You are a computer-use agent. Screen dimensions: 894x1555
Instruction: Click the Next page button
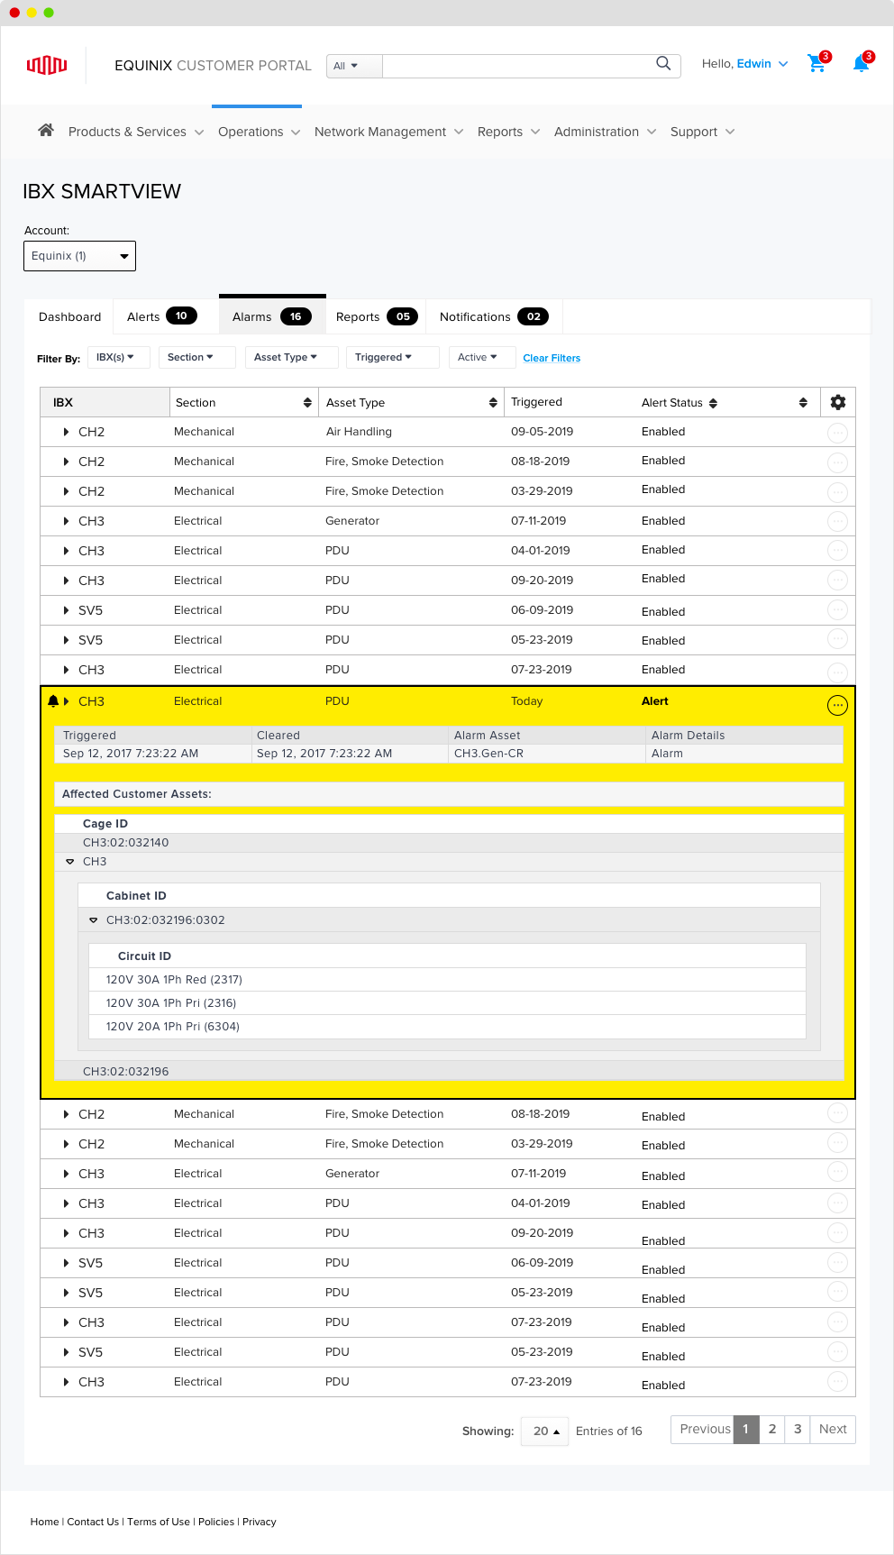(x=833, y=1429)
